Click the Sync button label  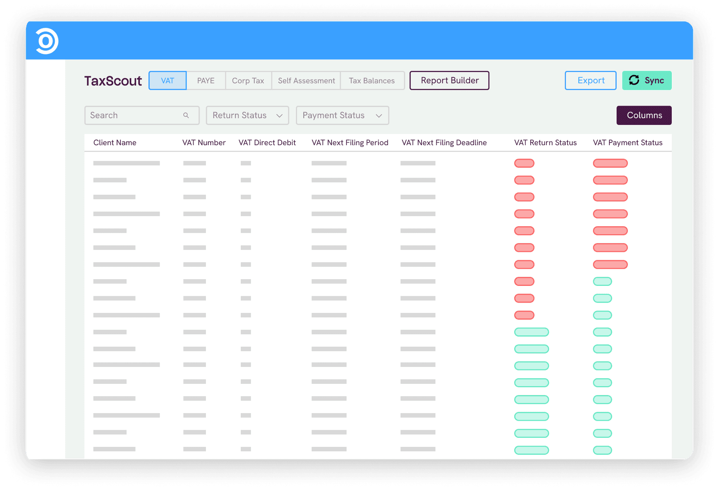click(654, 80)
